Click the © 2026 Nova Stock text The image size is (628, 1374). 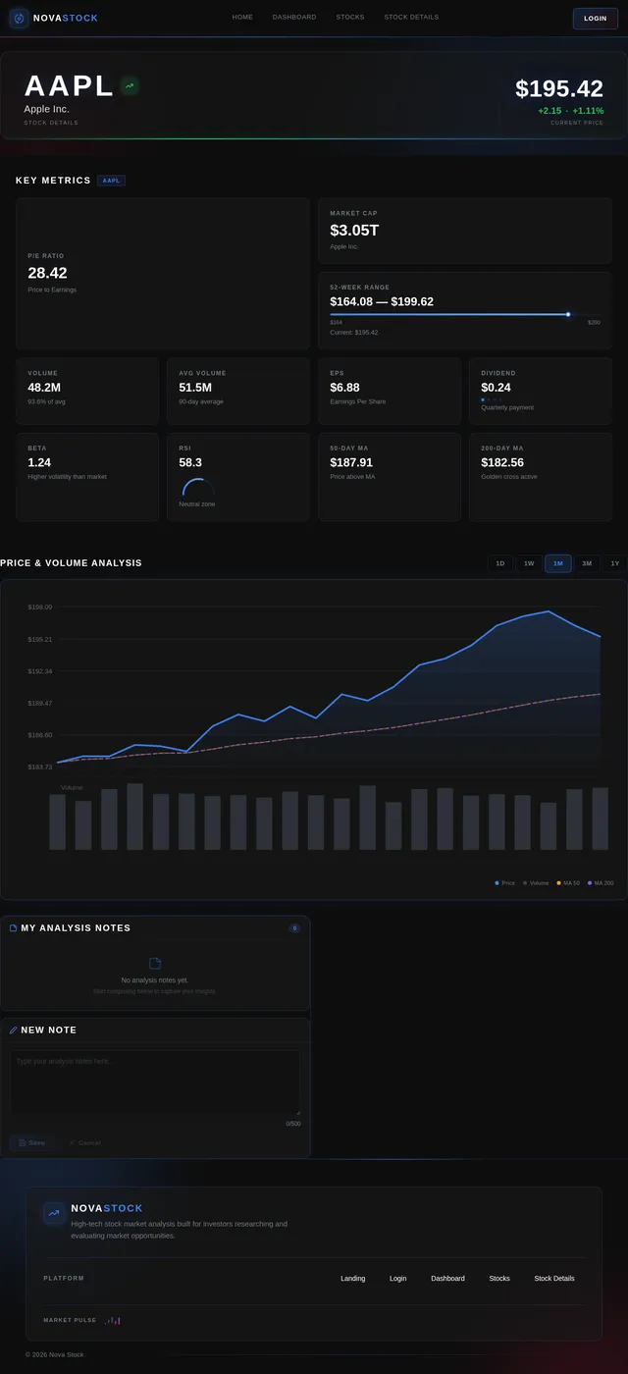[55, 1354]
